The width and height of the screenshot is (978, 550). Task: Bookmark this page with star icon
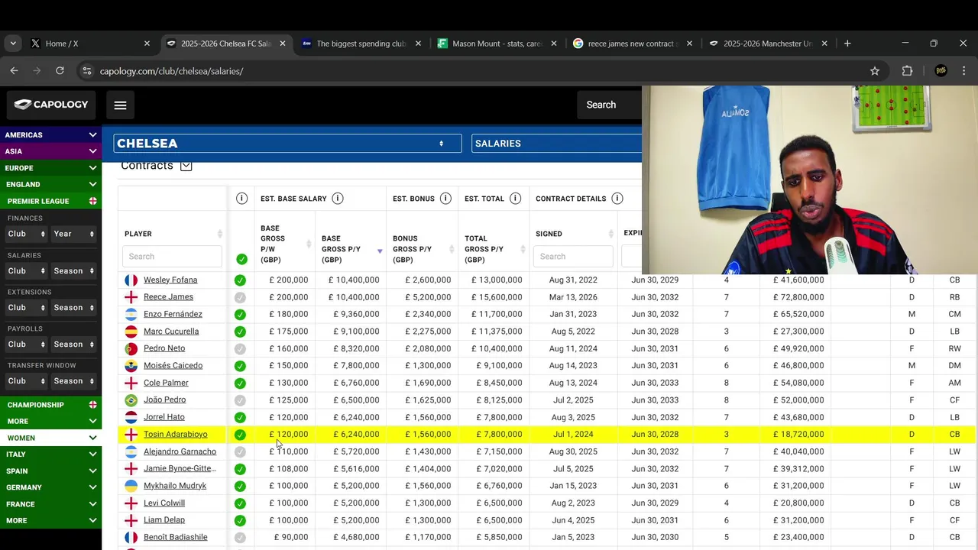coord(875,71)
